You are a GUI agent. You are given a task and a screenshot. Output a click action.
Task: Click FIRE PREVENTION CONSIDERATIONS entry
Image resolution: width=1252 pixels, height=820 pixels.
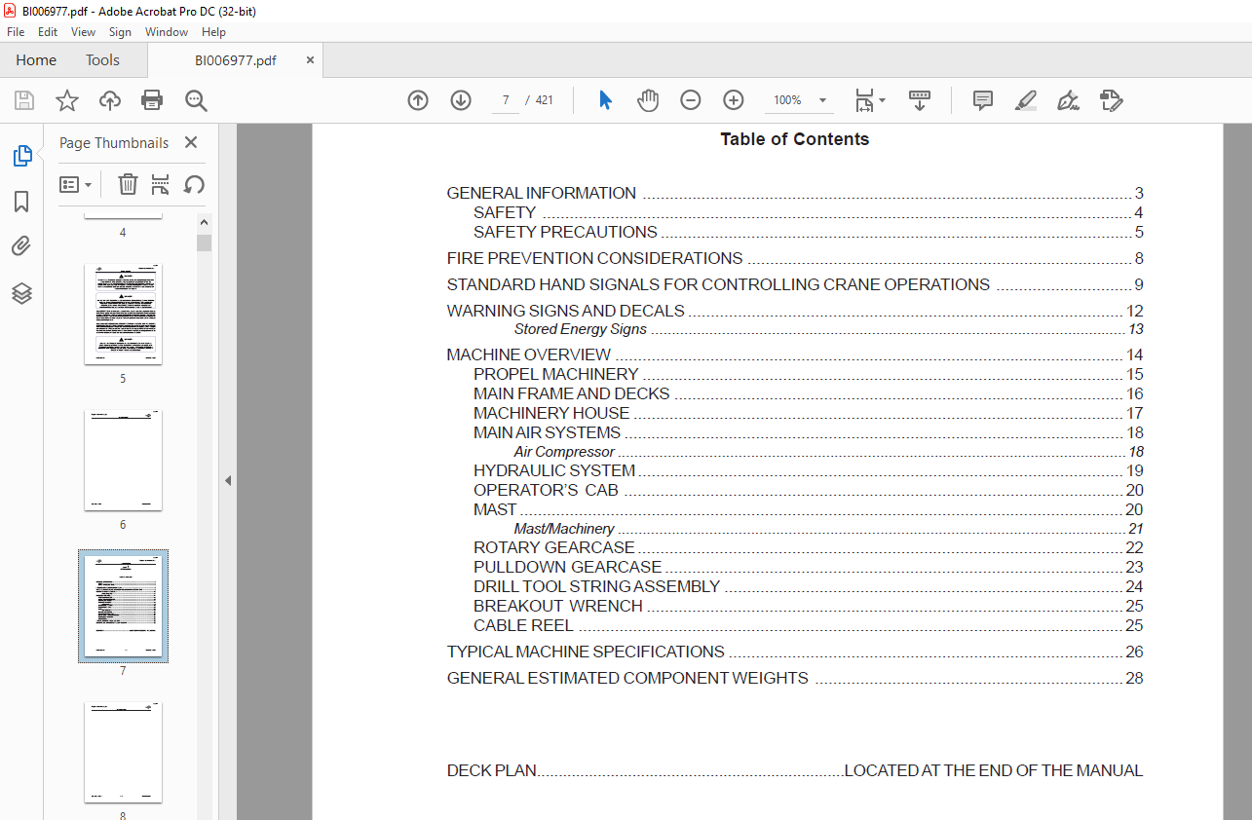[794, 258]
